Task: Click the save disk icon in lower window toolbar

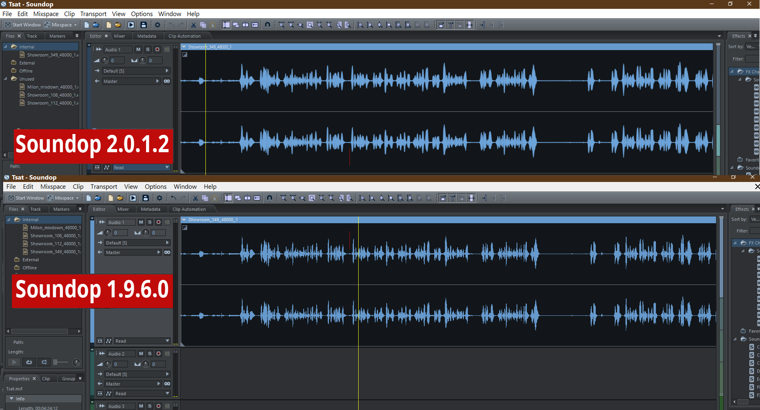Action: pos(145,198)
